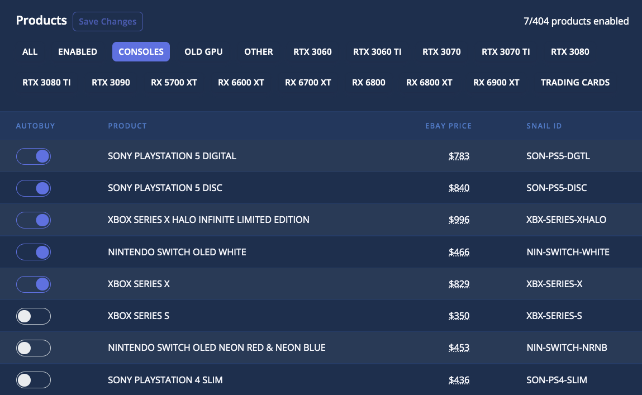The width and height of the screenshot is (642, 395).
Task: Turn on Nintendo Switch Neon Red & Blue autobuy
Action: pyautogui.click(x=34, y=348)
